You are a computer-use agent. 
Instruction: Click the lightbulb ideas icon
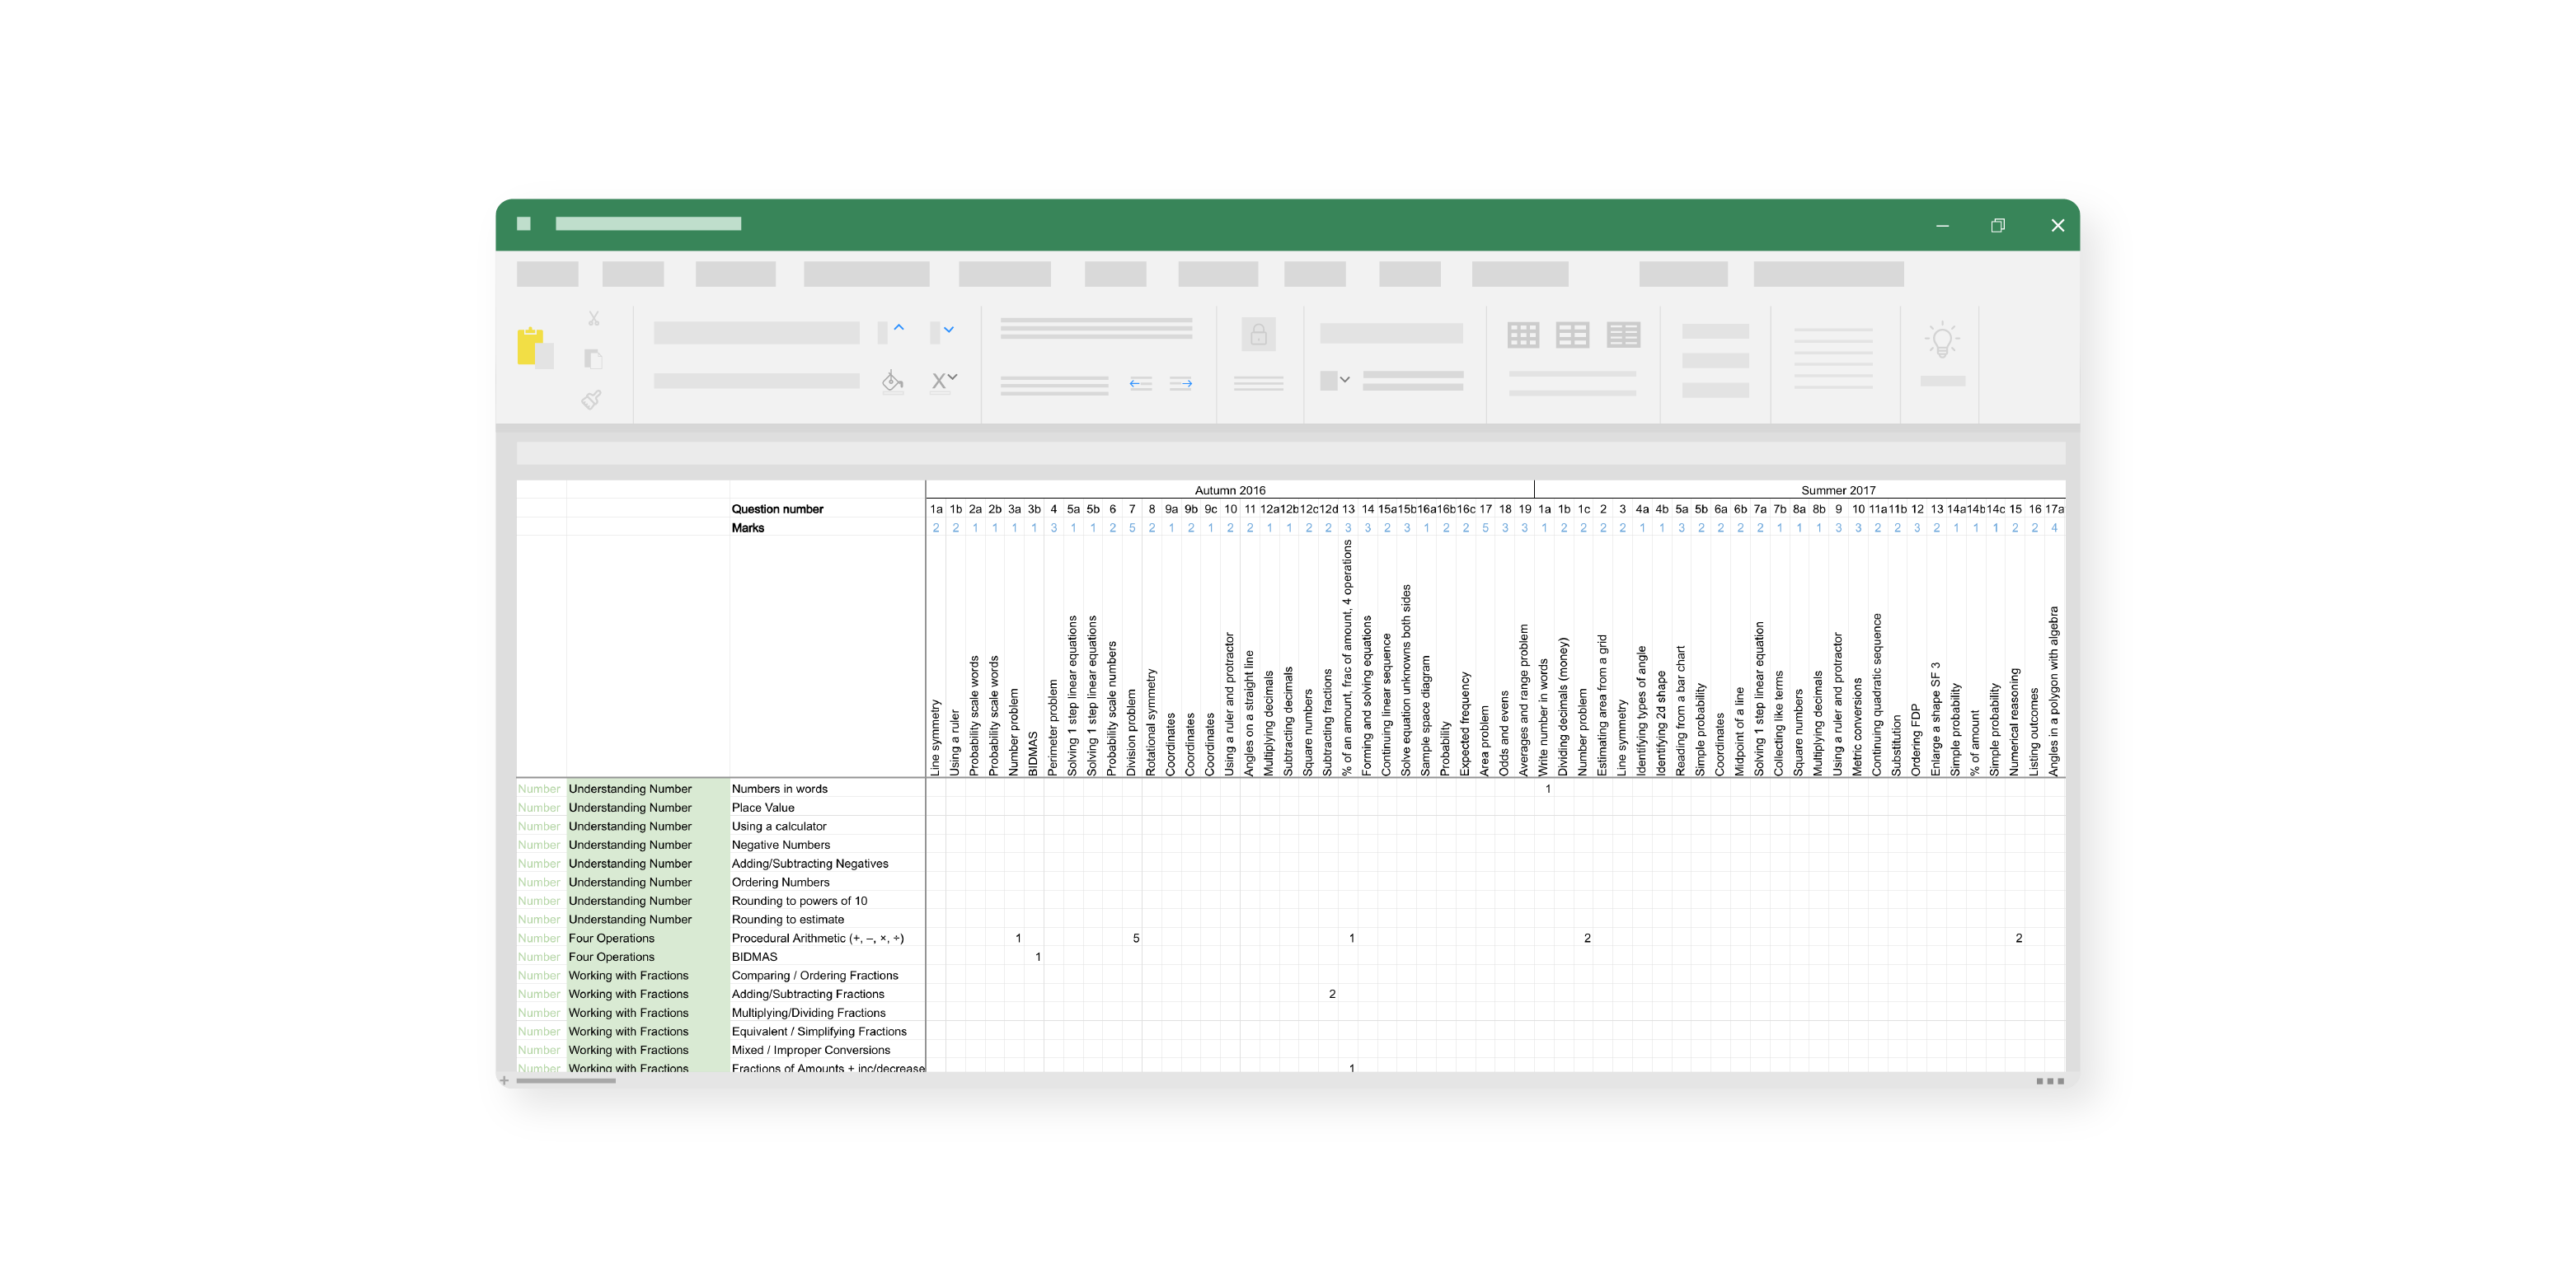[1942, 340]
